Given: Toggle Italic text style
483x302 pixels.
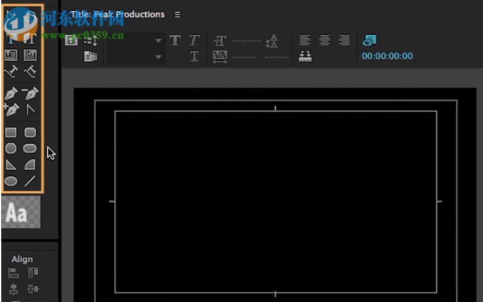Looking at the screenshot, I should coord(194,40).
